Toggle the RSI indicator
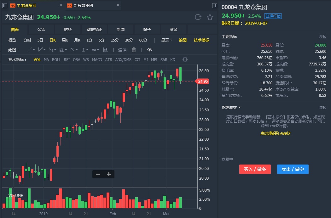The image size is (331, 218). pyautogui.click(x=67, y=59)
